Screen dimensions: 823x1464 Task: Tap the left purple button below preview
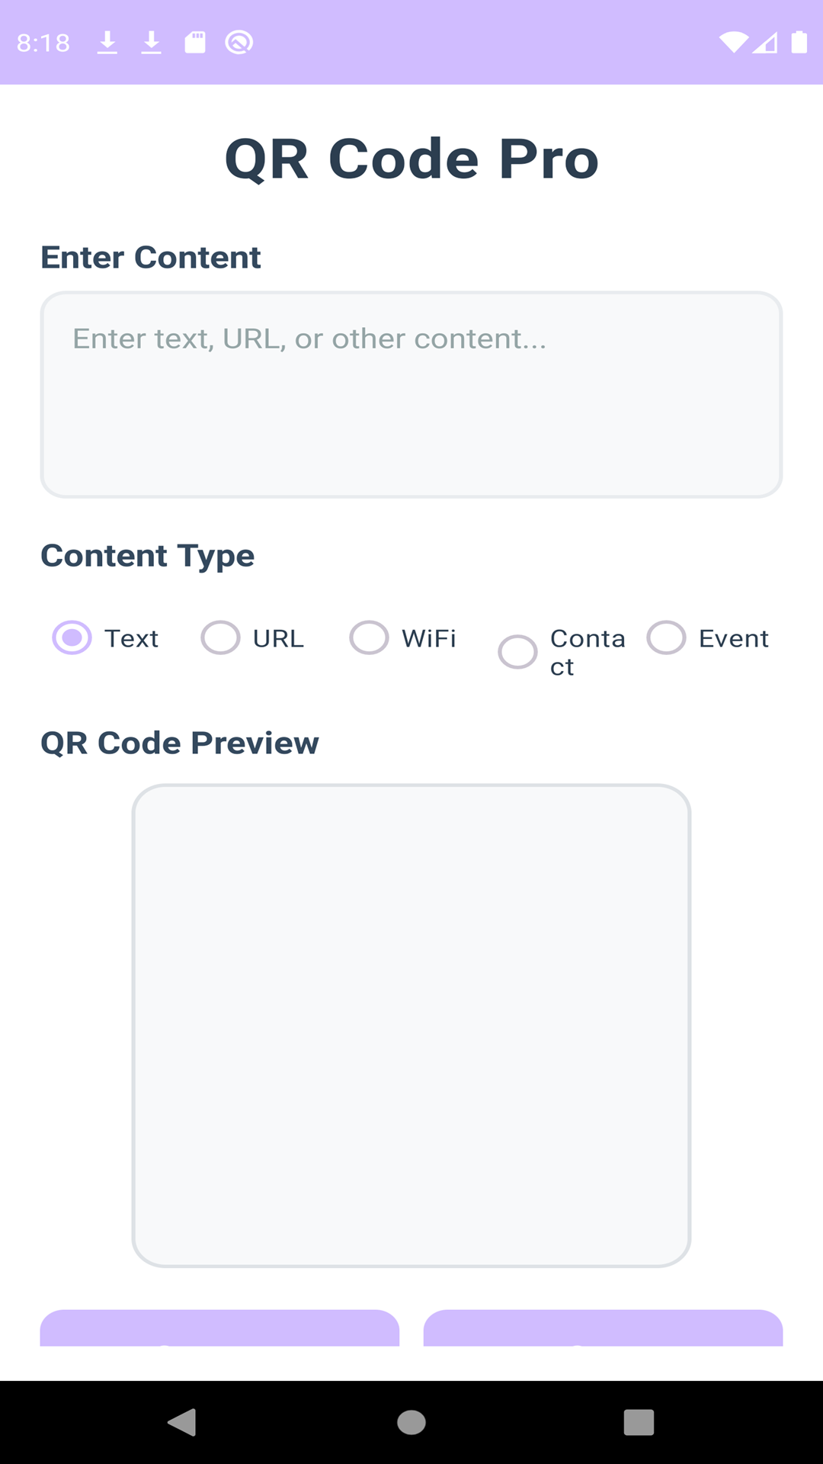click(219, 1328)
